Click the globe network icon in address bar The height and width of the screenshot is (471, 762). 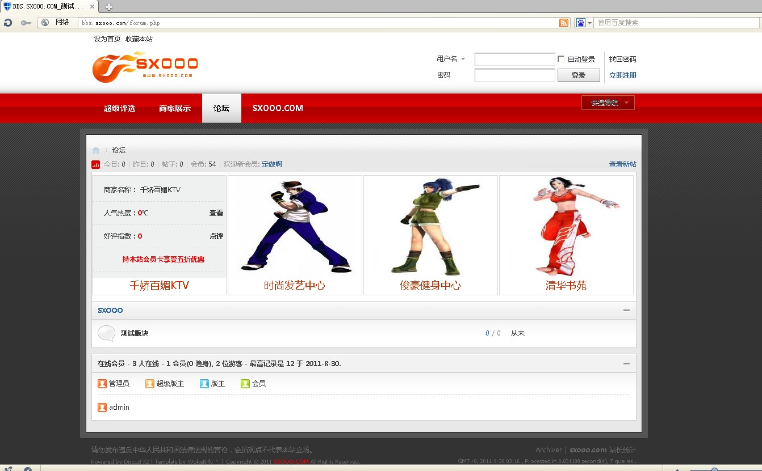[x=45, y=23]
